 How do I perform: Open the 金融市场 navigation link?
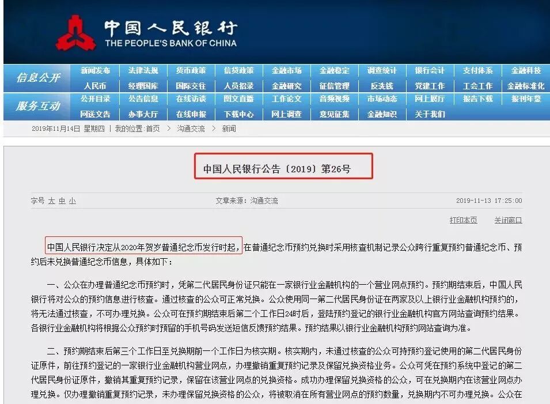pyautogui.click(x=287, y=70)
